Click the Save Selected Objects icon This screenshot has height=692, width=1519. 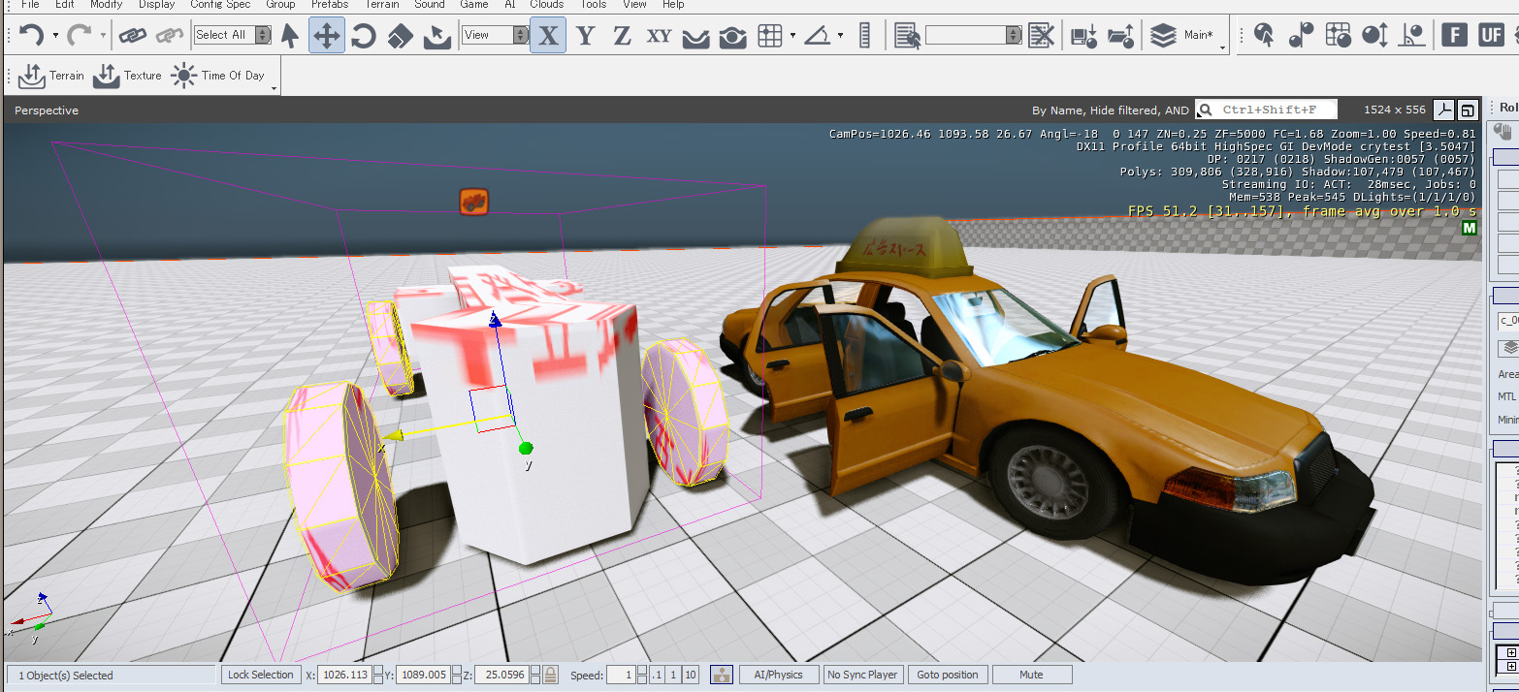pyautogui.click(x=1083, y=36)
